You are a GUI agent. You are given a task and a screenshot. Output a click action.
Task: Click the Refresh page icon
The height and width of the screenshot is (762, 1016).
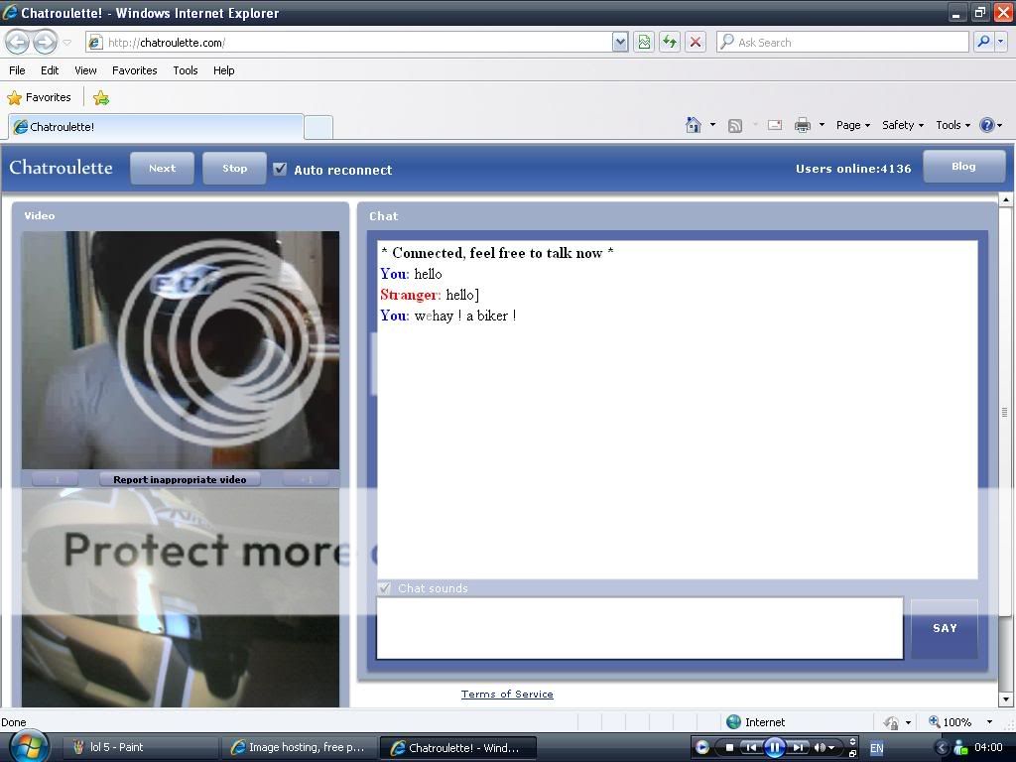click(670, 42)
